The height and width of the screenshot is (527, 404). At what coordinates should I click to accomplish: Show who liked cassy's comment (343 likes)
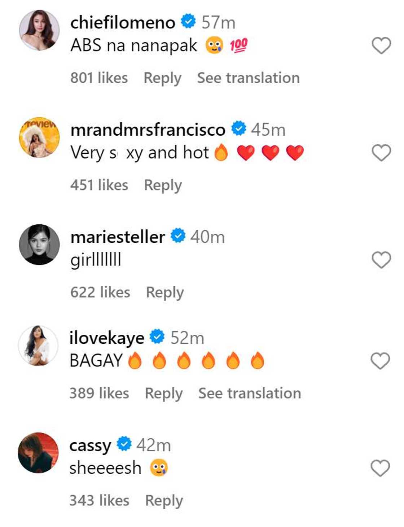point(99,501)
